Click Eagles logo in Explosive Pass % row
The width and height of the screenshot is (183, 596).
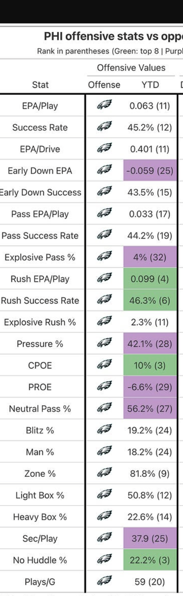[x=104, y=257]
